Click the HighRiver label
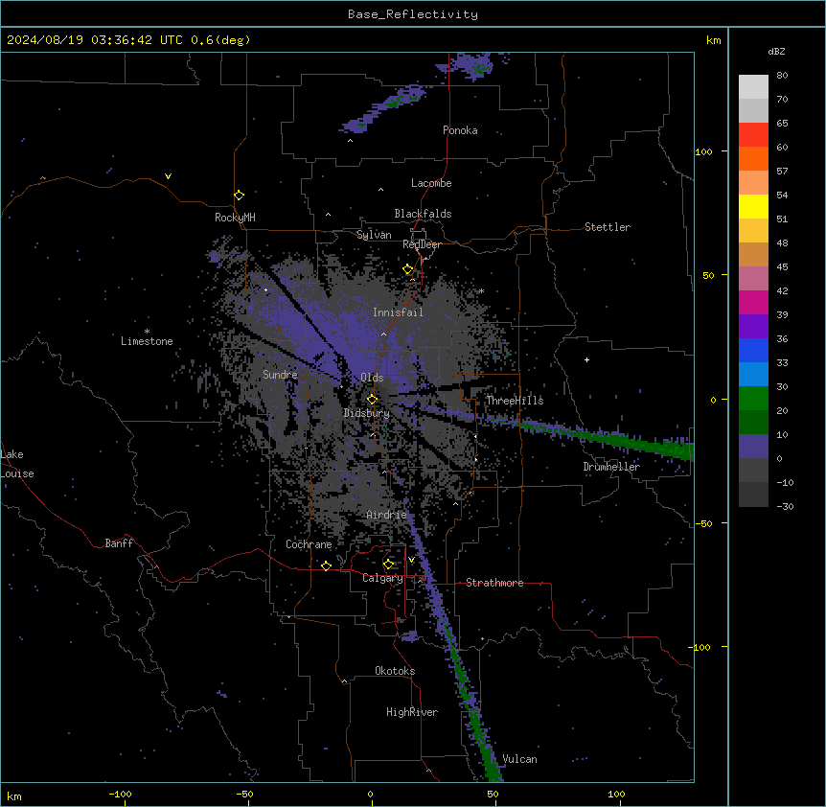 pos(412,712)
